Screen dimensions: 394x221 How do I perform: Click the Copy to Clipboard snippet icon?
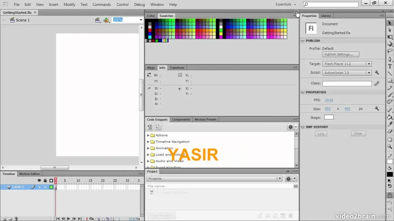click(x=158, y=127)
